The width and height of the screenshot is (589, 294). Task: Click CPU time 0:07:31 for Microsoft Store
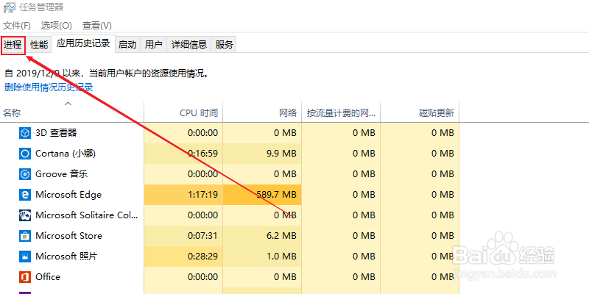click(x=203, y=236)
